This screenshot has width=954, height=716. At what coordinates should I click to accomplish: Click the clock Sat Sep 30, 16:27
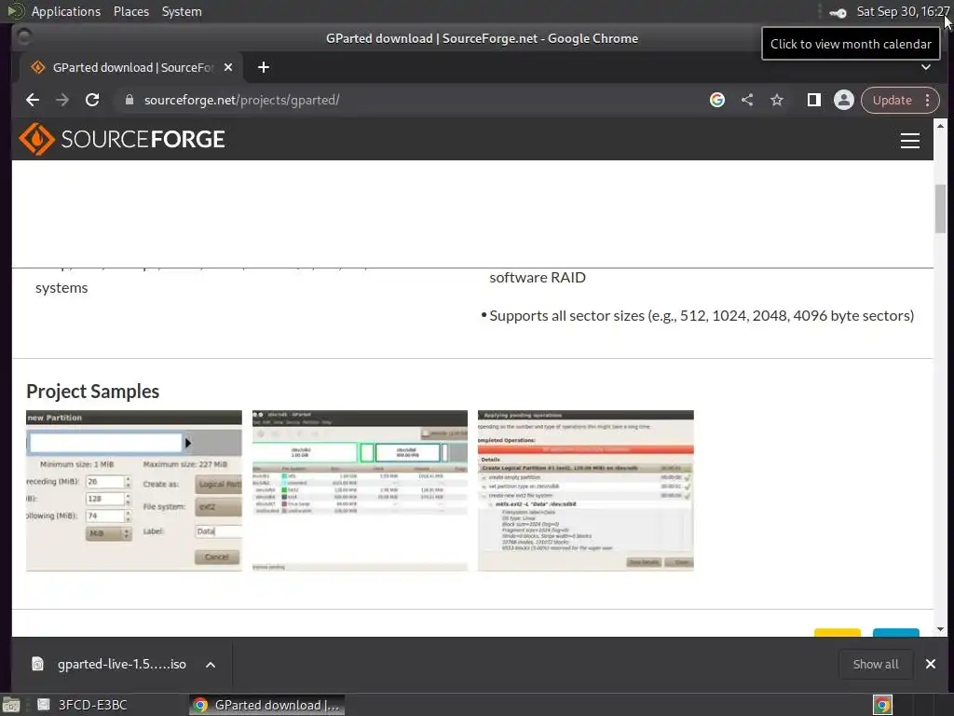[x=903, y=11]
